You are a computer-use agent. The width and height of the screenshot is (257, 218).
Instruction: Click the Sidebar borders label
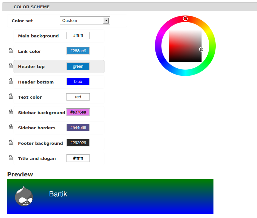click(36, 128)
